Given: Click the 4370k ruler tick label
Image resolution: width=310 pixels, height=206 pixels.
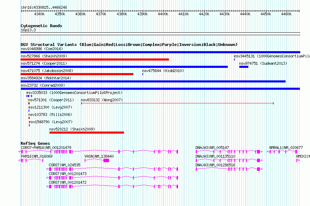Looking at the screenshot, I should 101,14.
